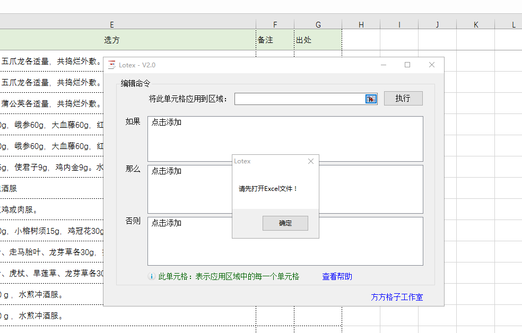Click the range selector icon in the region field
522x333 pixels.
[371, 99]
